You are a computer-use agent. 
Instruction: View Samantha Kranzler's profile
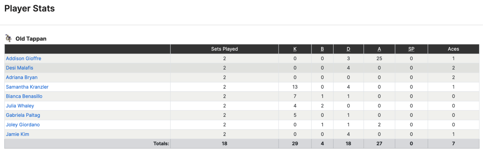pyautogui.click(x=27, y=87)
